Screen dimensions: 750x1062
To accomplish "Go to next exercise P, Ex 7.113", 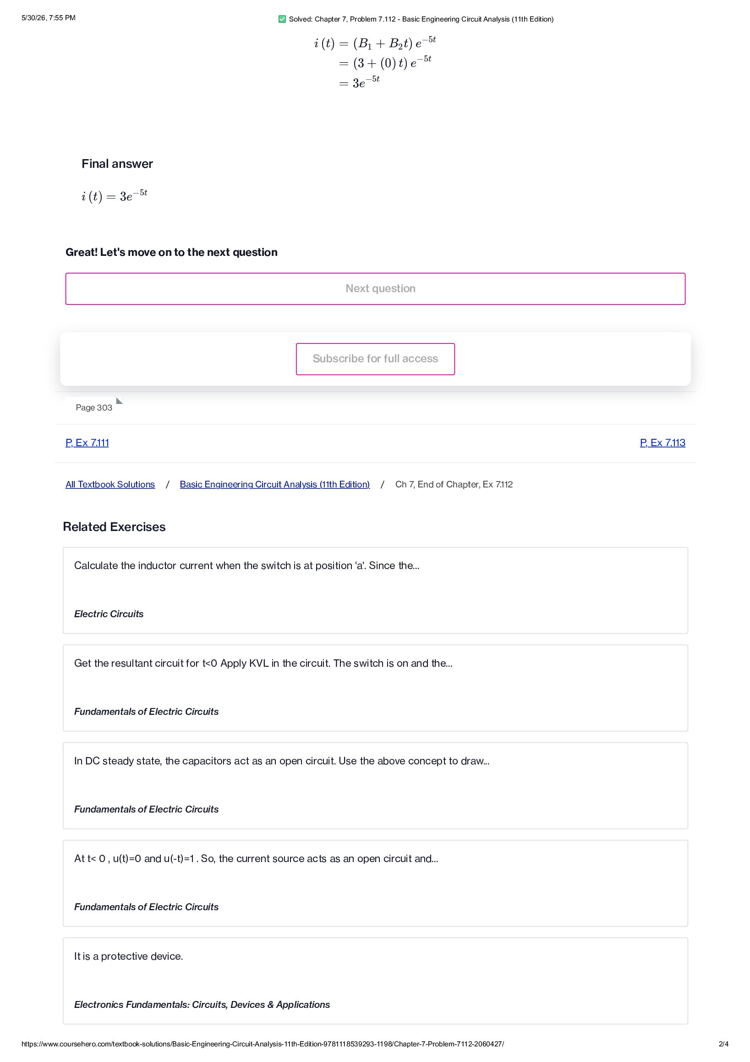I will coord(662,442).
